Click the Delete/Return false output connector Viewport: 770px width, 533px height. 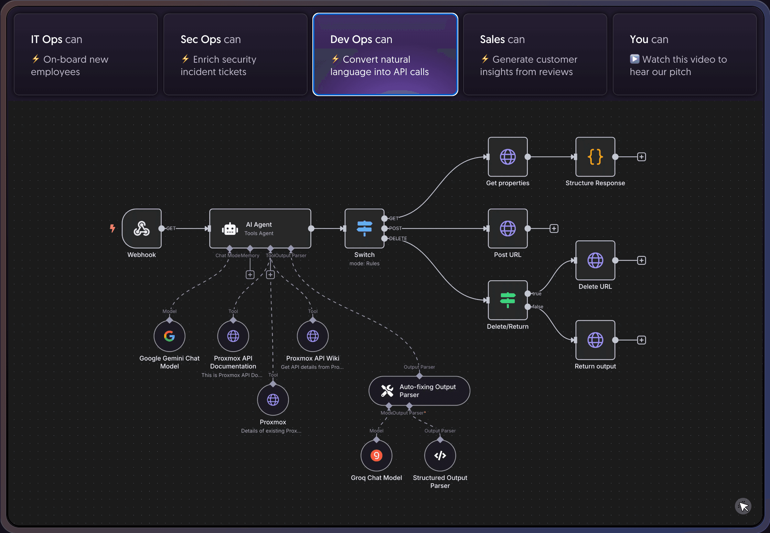527,306
